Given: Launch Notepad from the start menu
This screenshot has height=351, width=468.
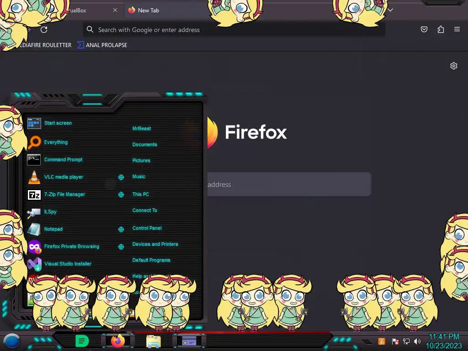Looking at the screenshot, I should click(53, 229).
